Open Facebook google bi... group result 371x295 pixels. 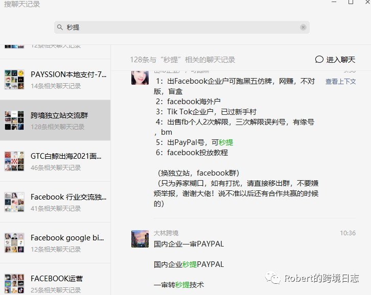tap(55, 243)
